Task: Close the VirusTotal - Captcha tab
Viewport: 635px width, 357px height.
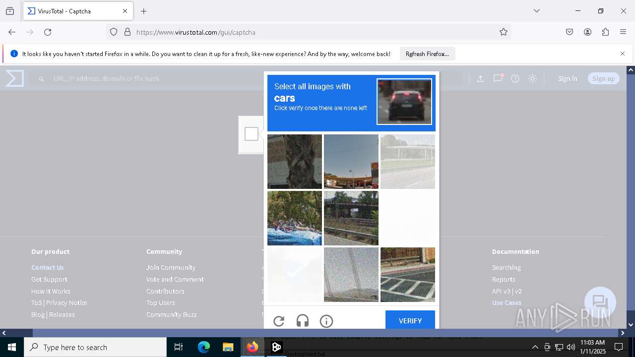Action: pyautogui.click(x=125, y=11)
